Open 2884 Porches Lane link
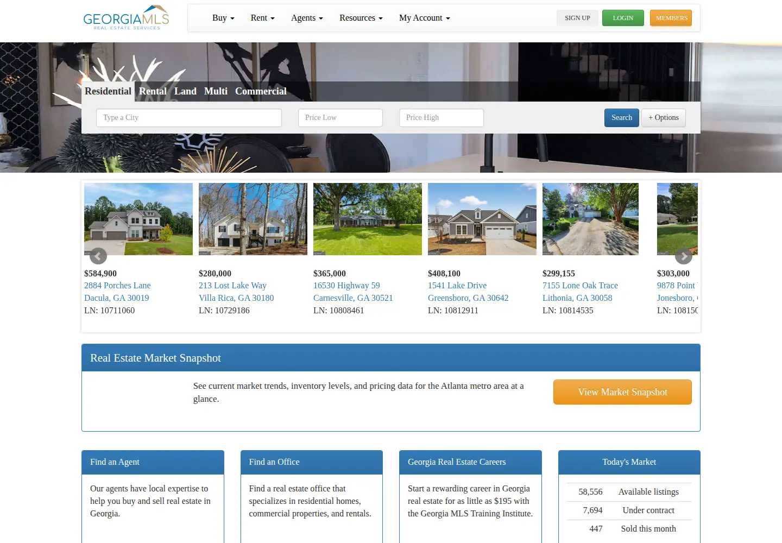Viewport: 782px width, 543px height. 117,286
